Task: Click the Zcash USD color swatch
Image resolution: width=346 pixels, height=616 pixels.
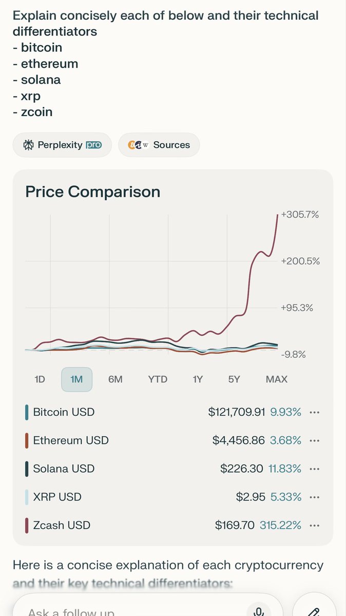Action: [x=27, y=525]
